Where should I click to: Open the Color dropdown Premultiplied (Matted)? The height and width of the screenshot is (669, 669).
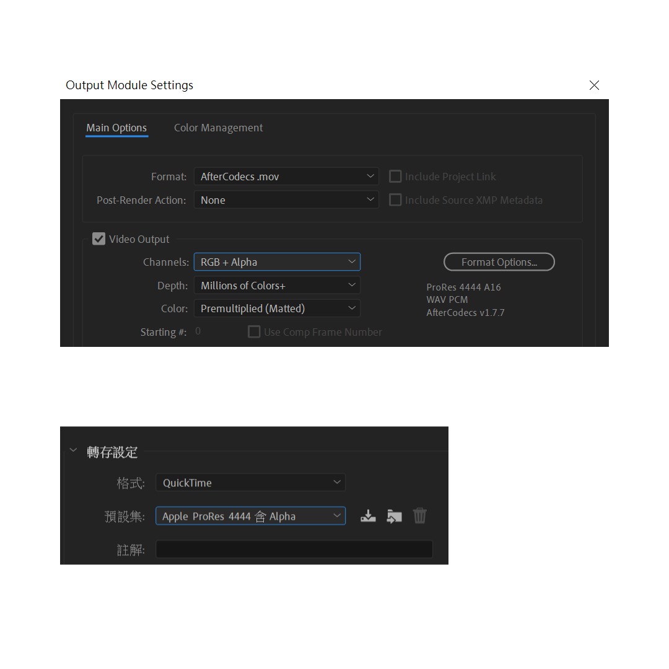coord(276,308)
